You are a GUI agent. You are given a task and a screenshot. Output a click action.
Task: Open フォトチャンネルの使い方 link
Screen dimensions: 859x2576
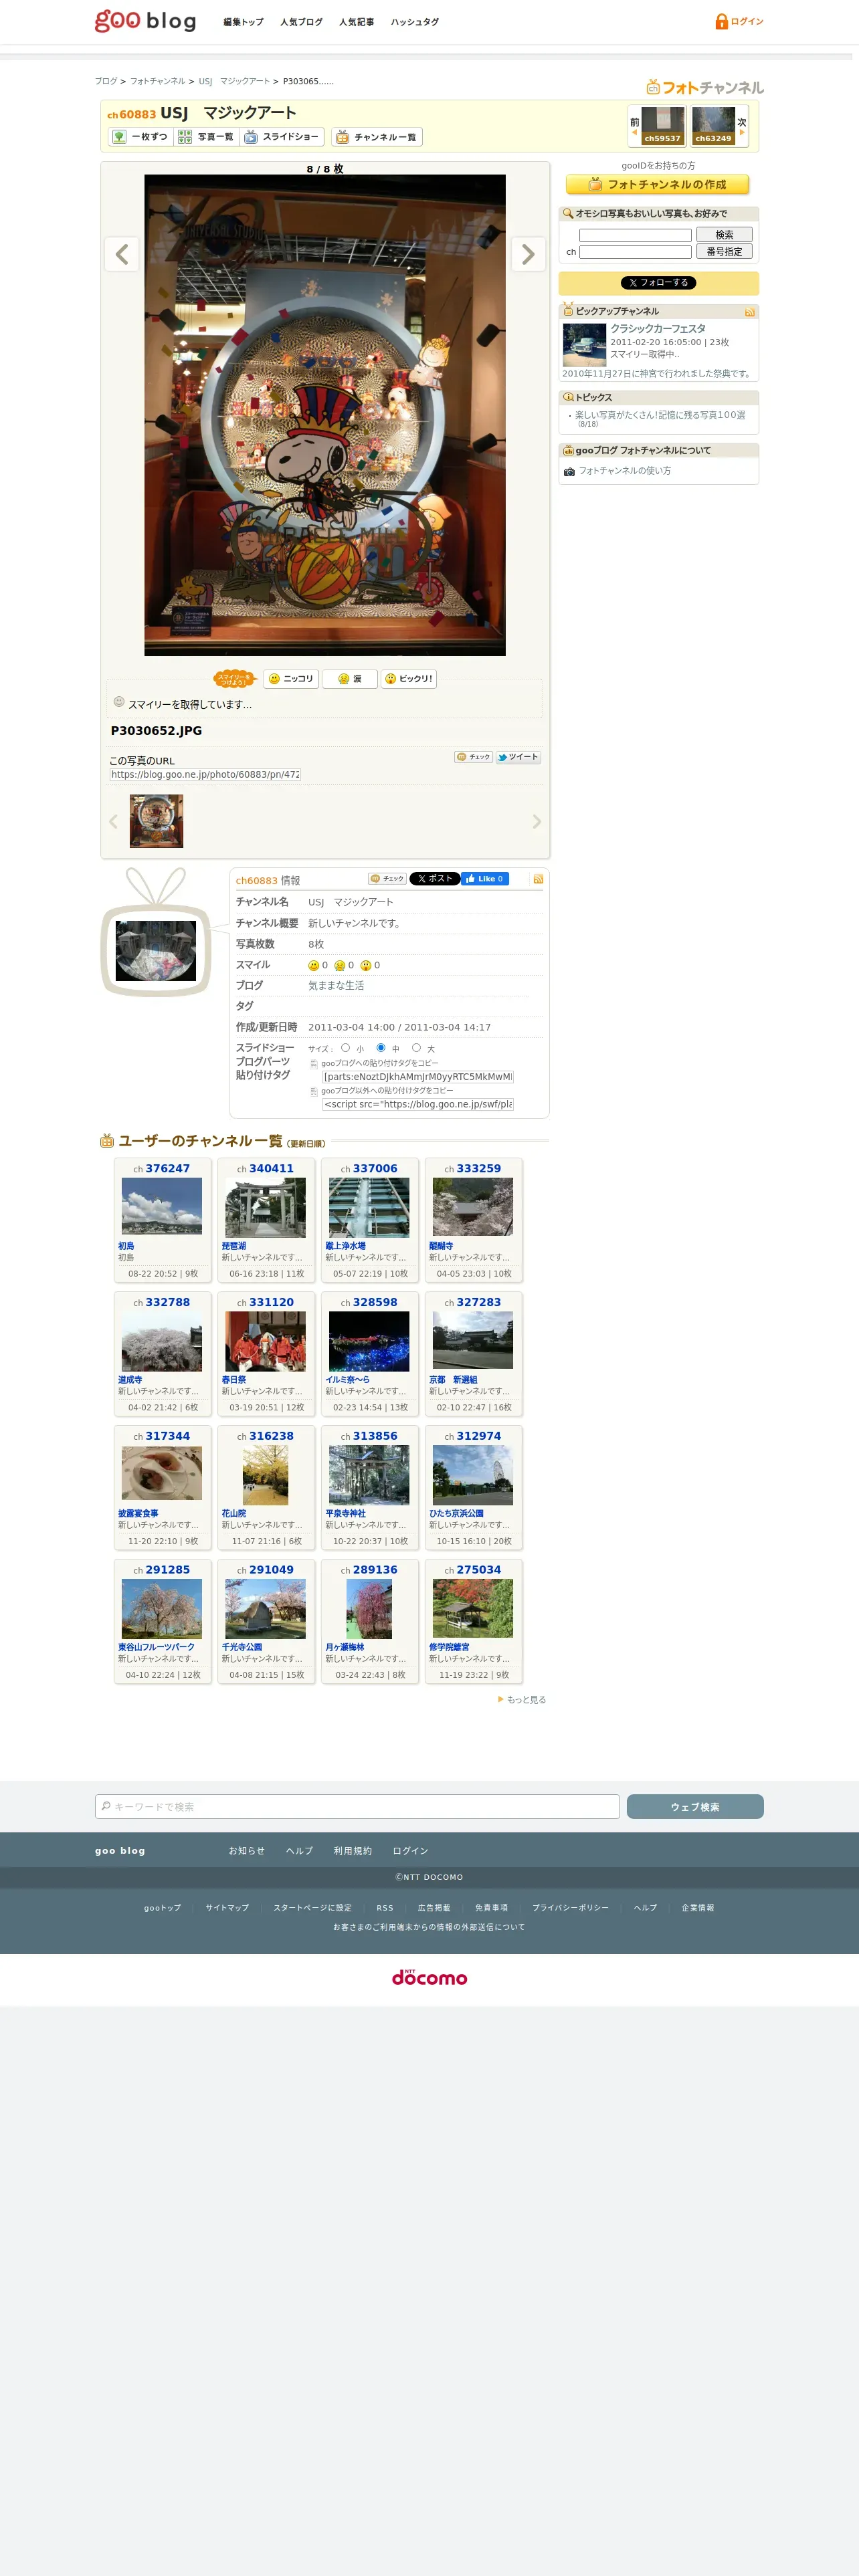point(625,471)
